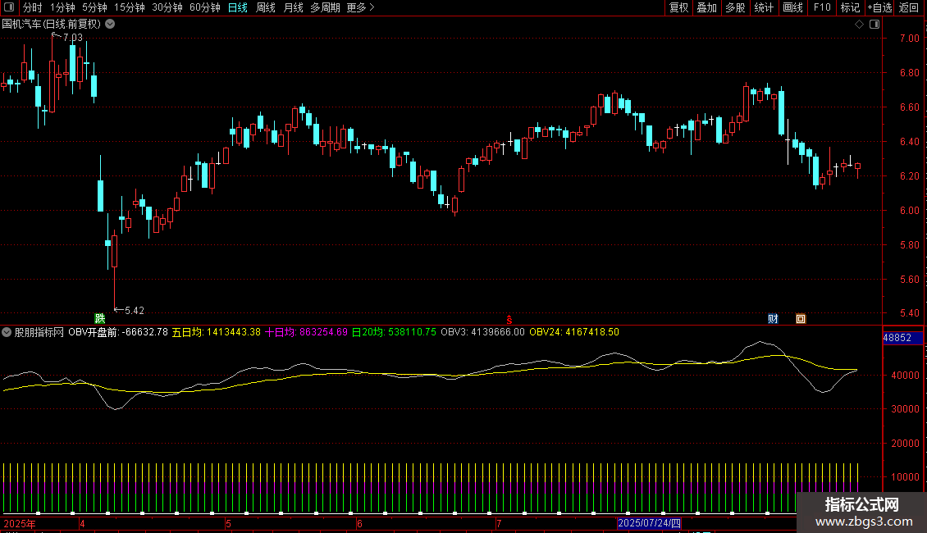Viewport: 927px width, 533px height.
Task: Click the green 跌 marker icon
Action: click(100, 319)
